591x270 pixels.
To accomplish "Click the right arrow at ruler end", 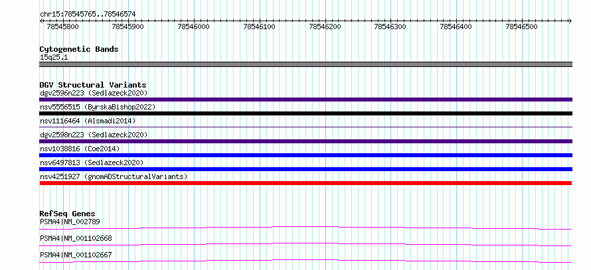I will (570, 21).
